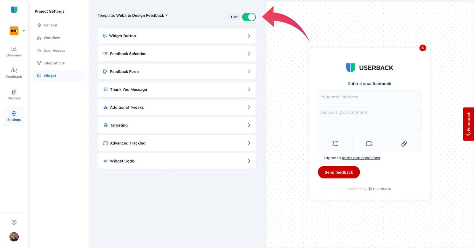
Task: Click Thank You Message check icon
Action: tap(105, 90)
